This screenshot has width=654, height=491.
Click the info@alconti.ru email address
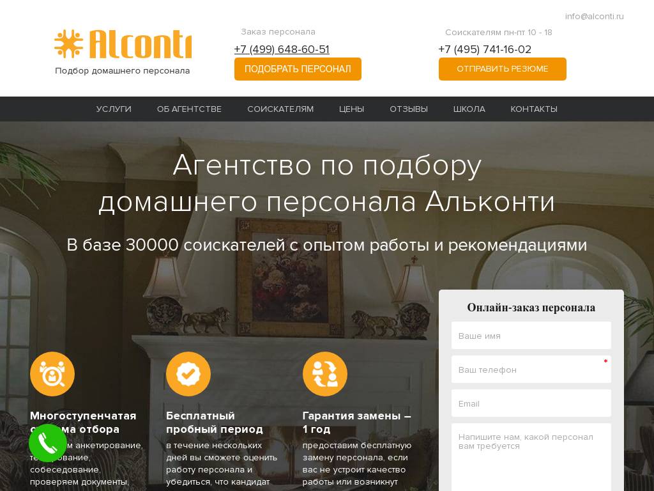[595, 16]
